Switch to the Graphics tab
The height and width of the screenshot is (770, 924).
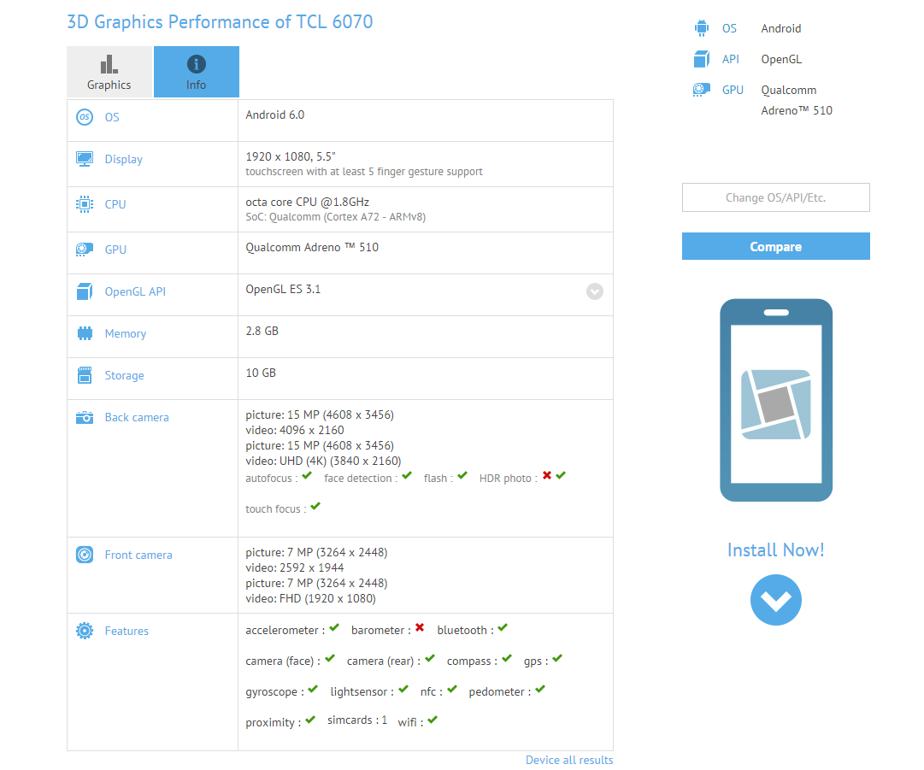(x=109, y=72)
